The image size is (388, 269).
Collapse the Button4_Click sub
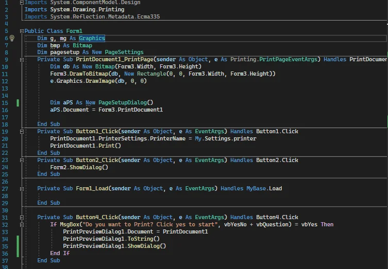pos(22,218)
